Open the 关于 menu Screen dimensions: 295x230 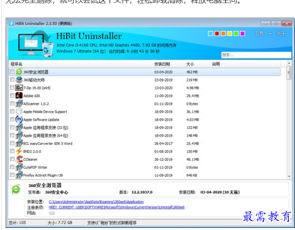point(281,34)
